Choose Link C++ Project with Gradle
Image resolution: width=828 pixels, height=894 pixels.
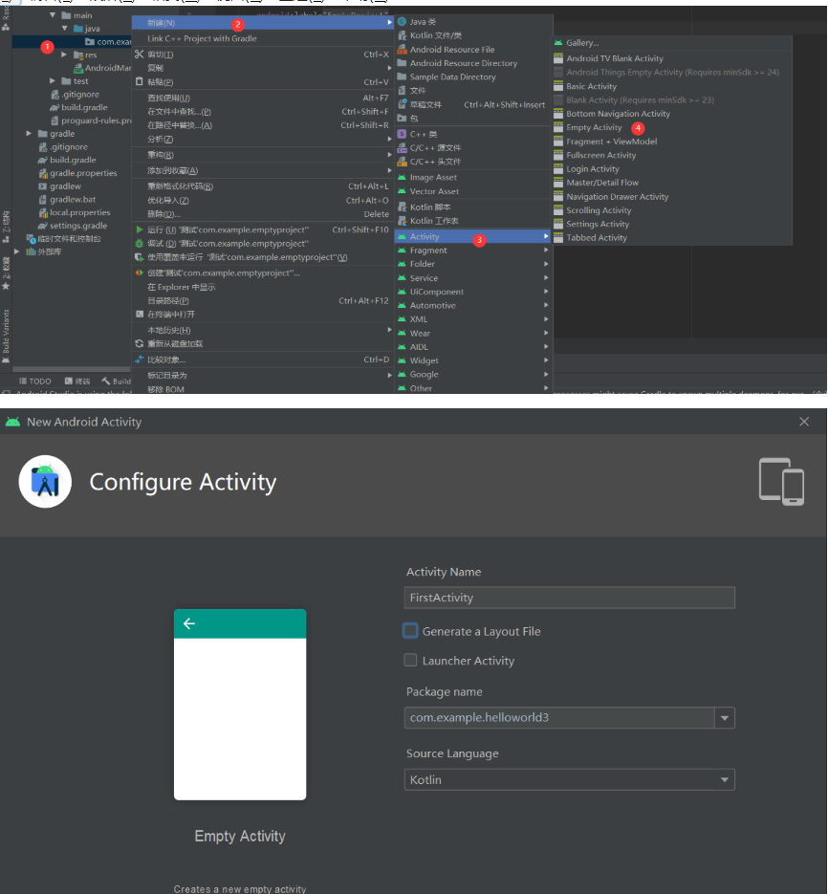coord(263,38)
